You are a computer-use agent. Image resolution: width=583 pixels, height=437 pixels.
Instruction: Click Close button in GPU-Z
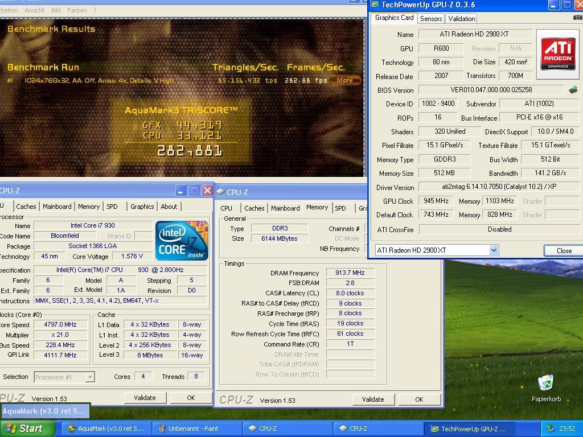(x=564, y=250)
